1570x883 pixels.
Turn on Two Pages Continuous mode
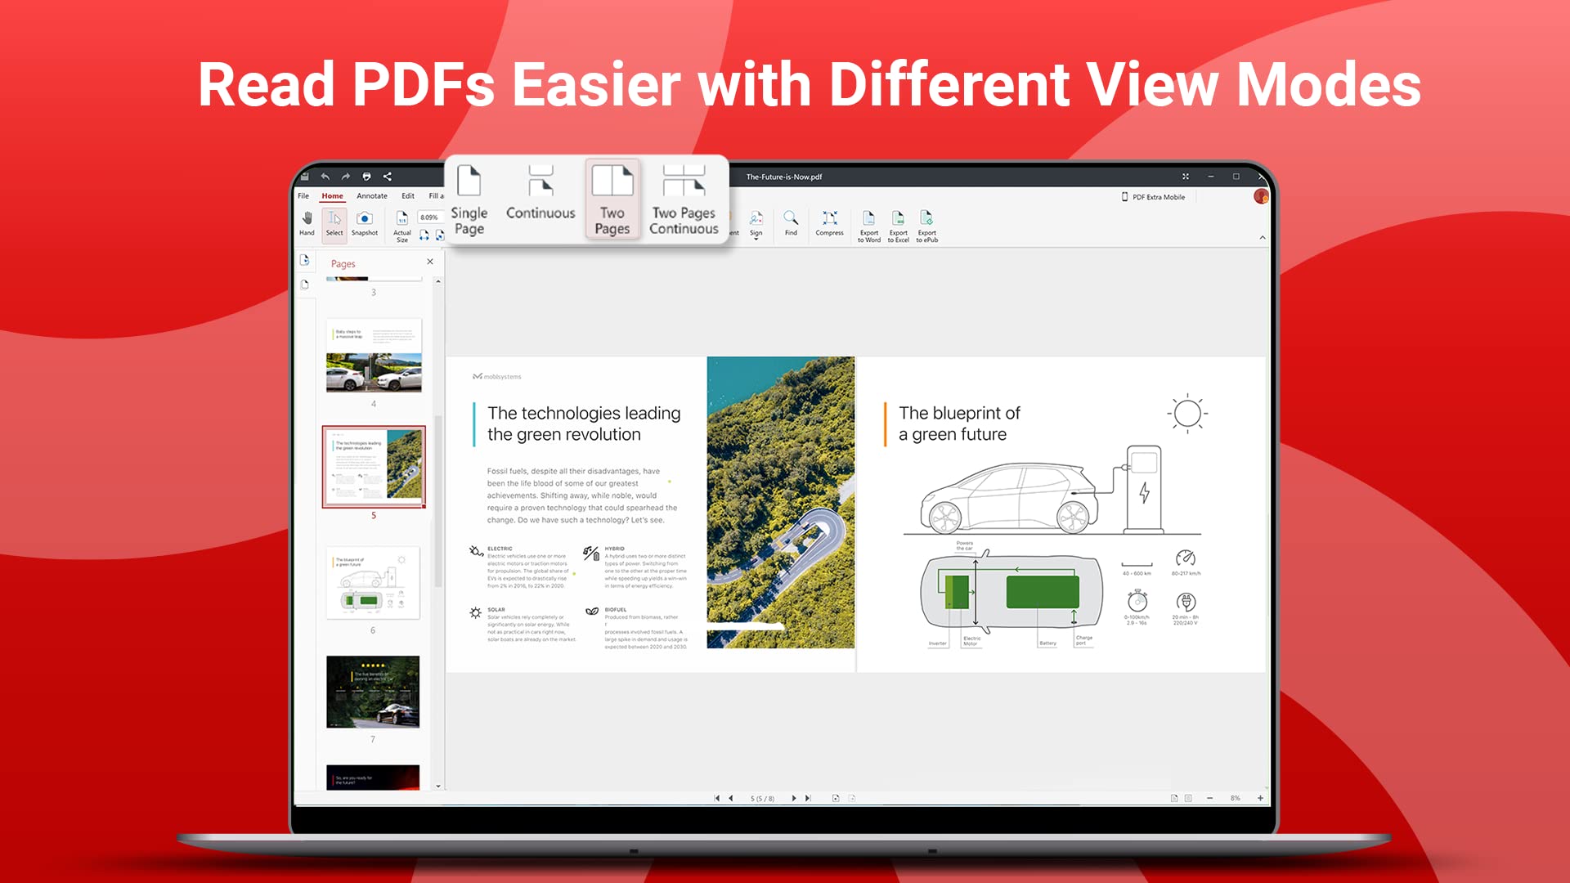click(x=684, y=199)
